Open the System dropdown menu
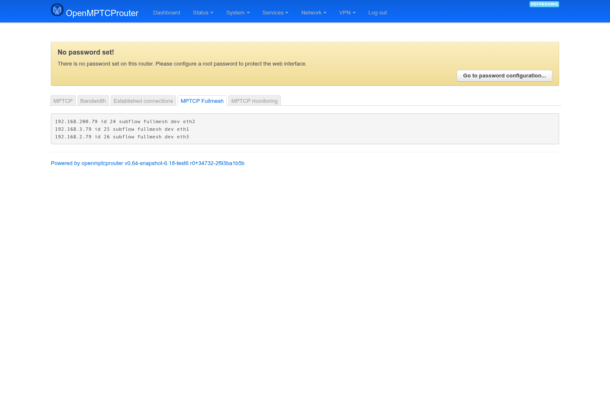Viewport: 610px width, 402px height. 238,13
